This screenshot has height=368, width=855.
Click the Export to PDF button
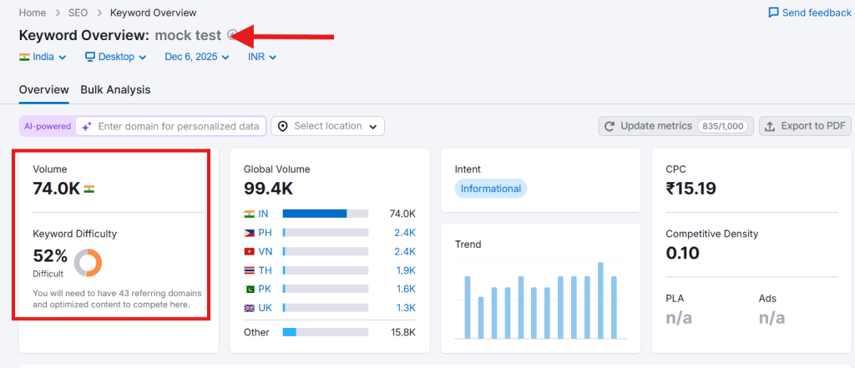[x=805, y=127]
